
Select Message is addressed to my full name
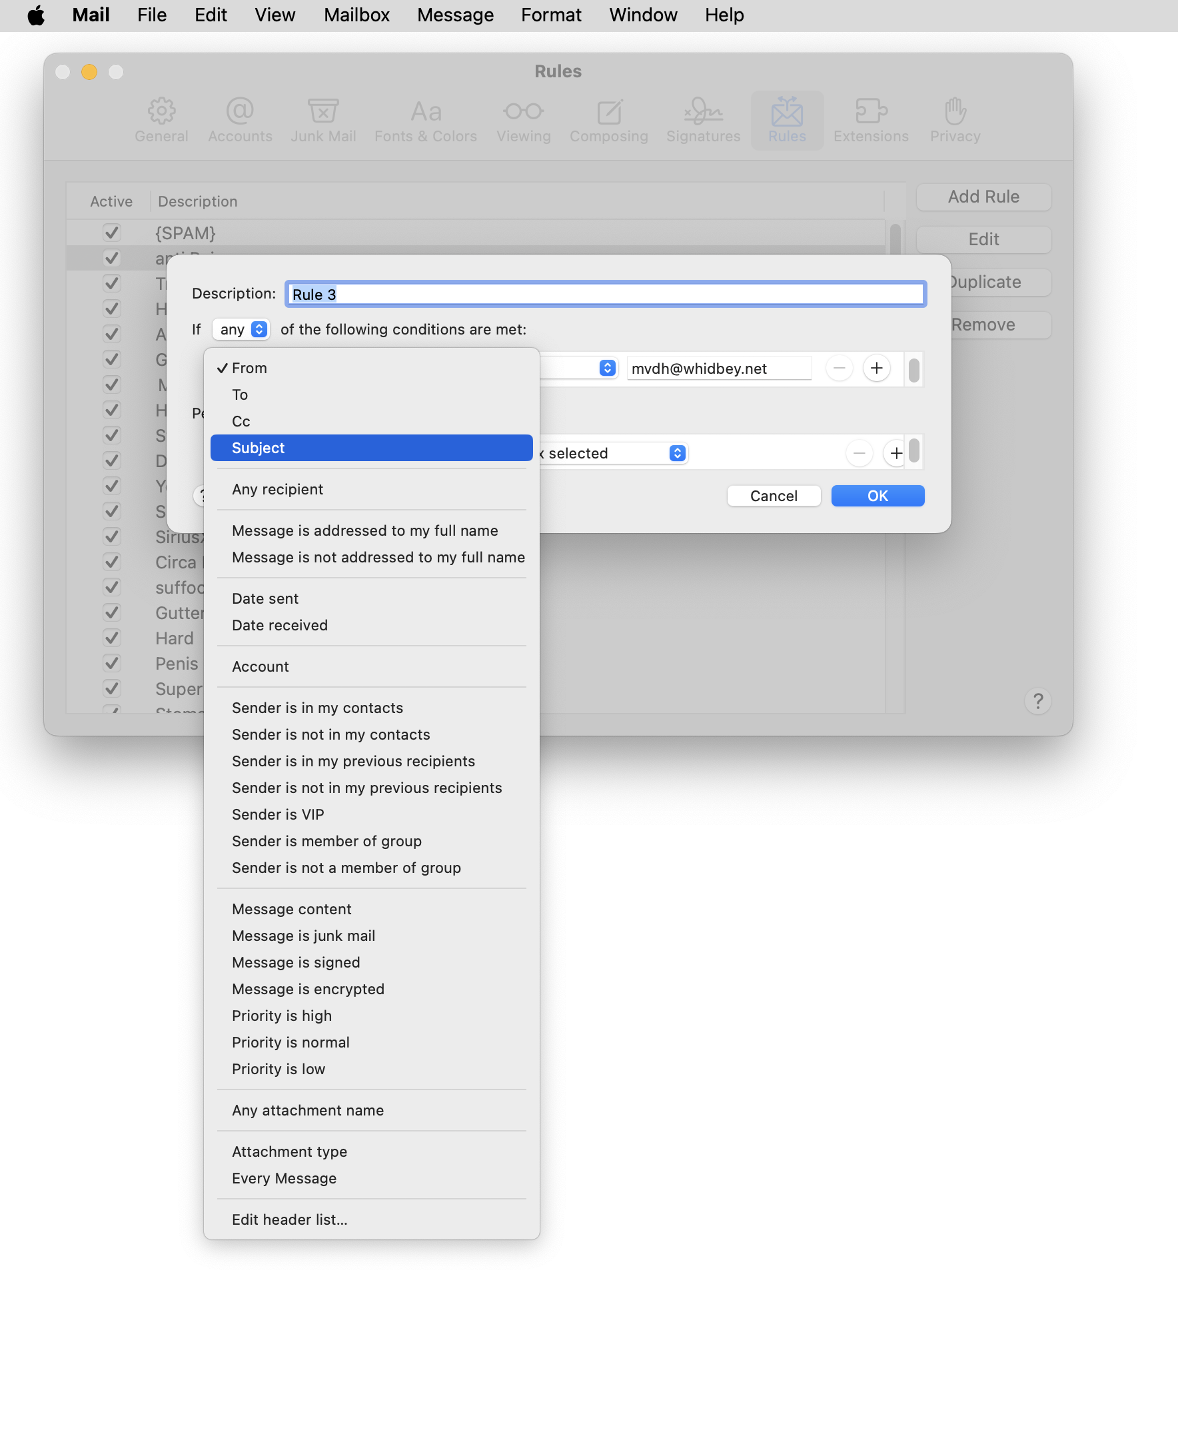pos(371,530)
